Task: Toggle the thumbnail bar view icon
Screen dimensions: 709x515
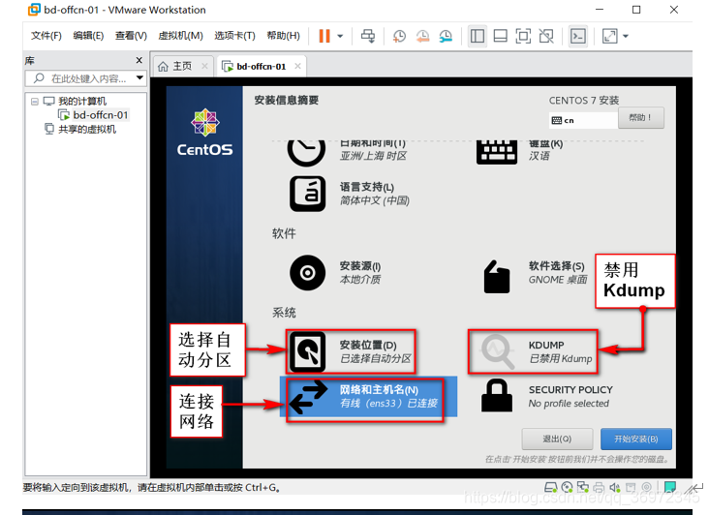Action: click(x=500, y=36)
